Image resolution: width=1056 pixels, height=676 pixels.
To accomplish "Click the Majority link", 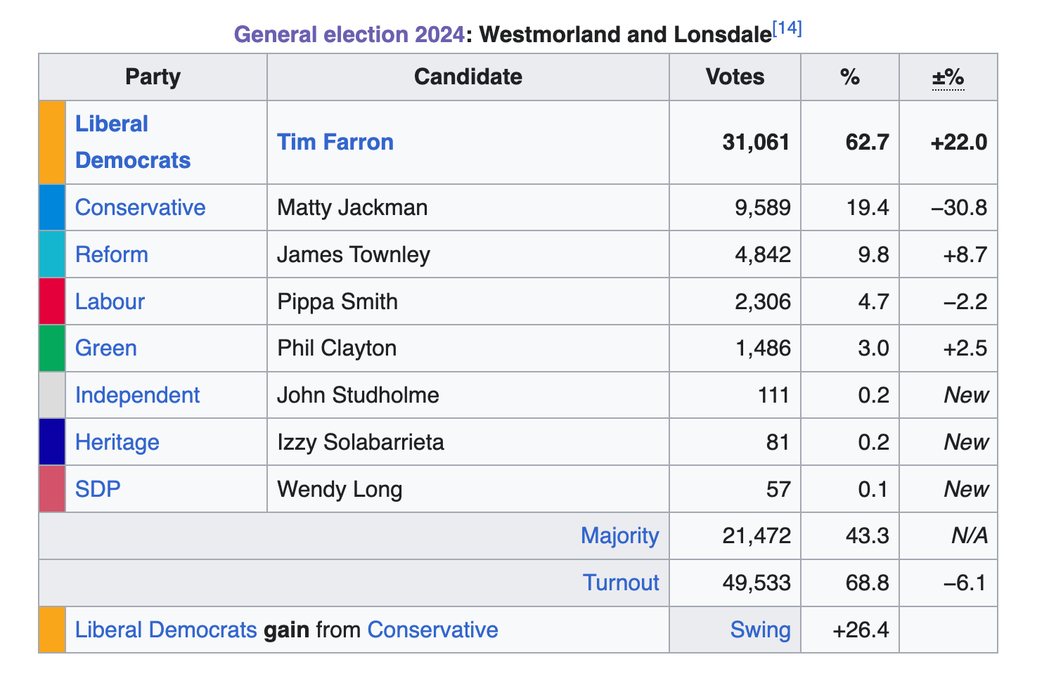I will pyautogui.click(x=619, y=535).
